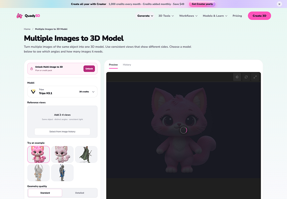Image resolution: width=287 pixels, height=199 pixels.
Task: Expand the preview to fullscreen
Action: coord(255,77)
